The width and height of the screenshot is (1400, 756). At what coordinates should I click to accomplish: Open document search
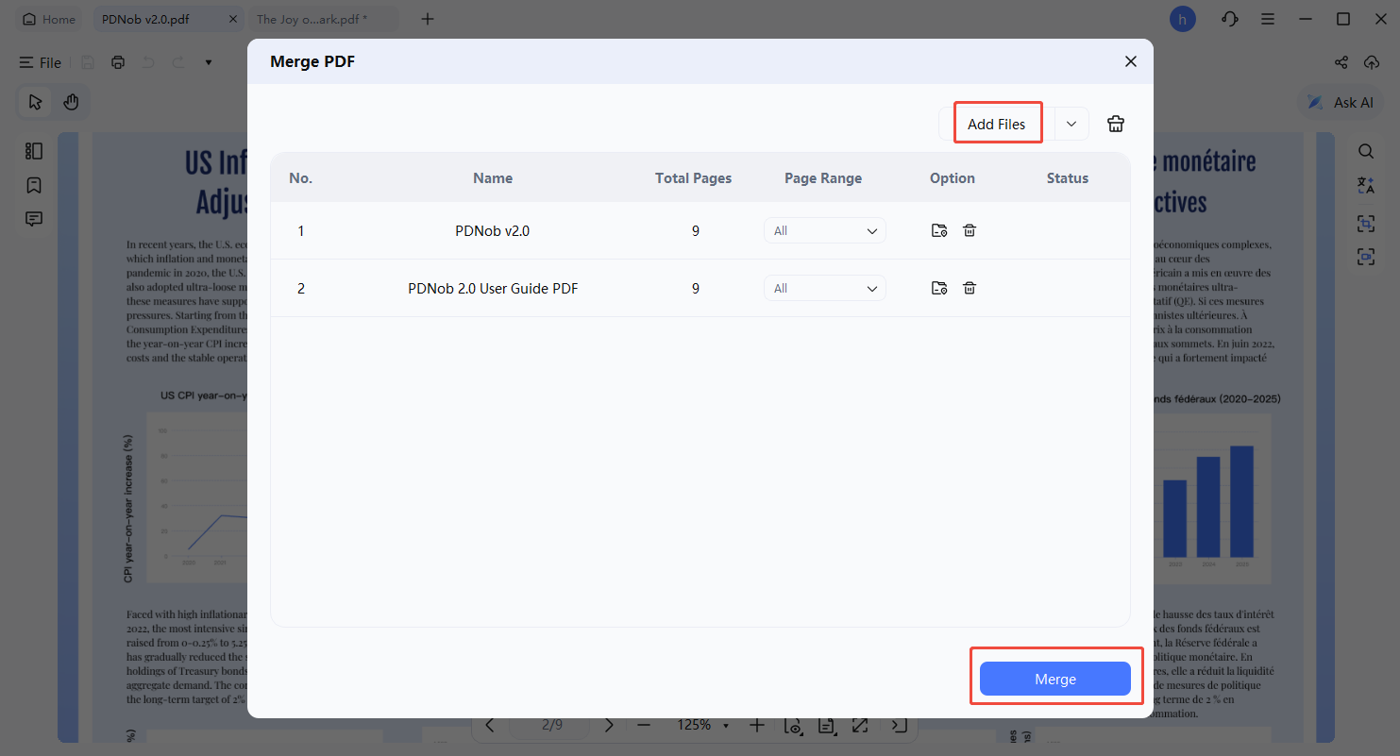click(x=1366, y=151)
